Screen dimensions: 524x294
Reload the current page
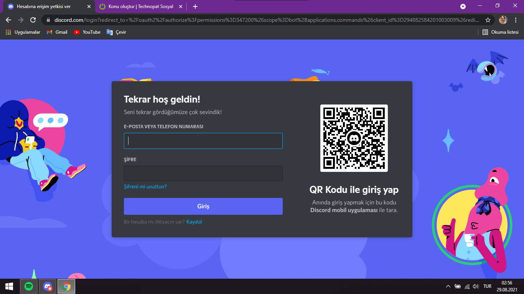click(33, 20)
